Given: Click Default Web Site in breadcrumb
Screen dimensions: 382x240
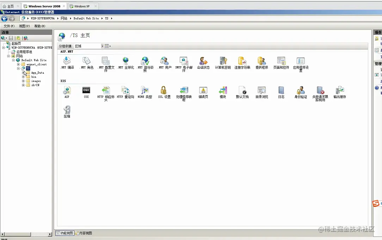Looking at the screenshot, I should [x=86, y=18].
